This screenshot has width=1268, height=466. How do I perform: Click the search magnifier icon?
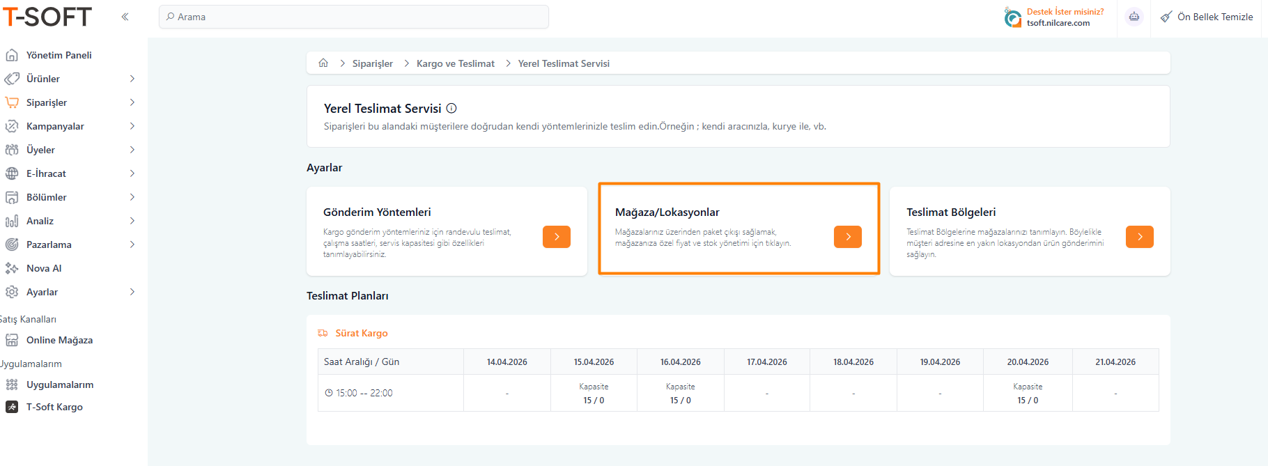pyautogui.click(x=170, y=17)
